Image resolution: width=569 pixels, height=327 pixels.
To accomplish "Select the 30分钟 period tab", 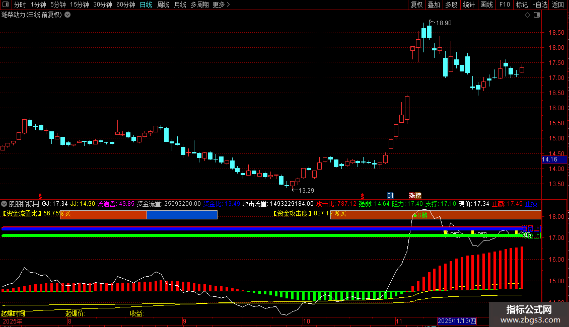I will tap(103, 5).
